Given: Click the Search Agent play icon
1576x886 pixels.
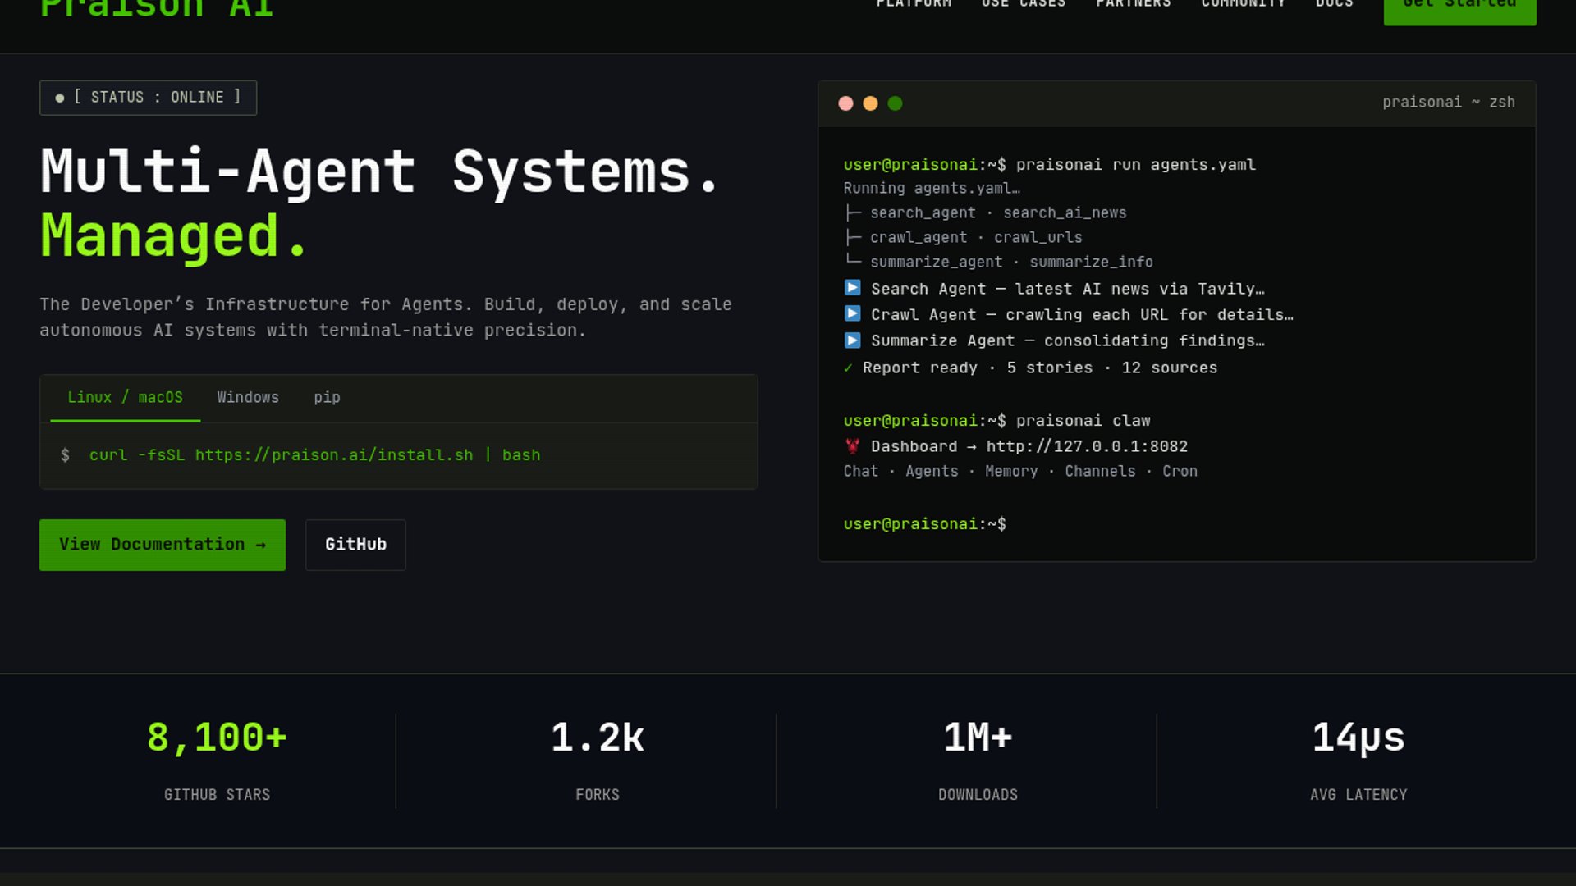Looking at the screenshot, I should coord(853,288).
